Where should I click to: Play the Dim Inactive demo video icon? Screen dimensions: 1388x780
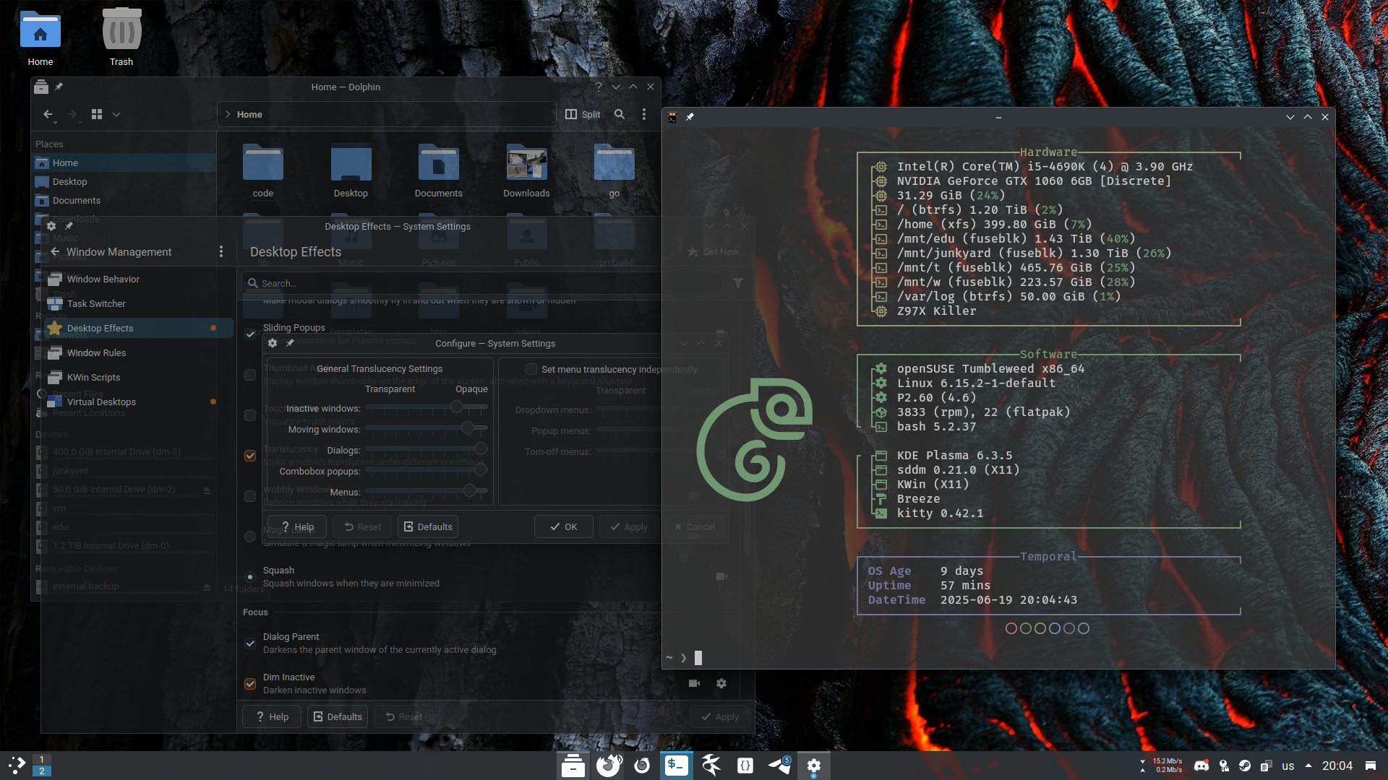click(694, 683)
